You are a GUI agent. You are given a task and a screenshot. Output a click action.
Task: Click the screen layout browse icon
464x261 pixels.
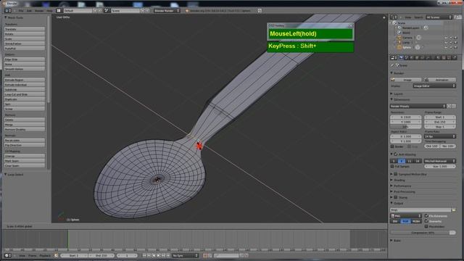click(x=59, y=11)
